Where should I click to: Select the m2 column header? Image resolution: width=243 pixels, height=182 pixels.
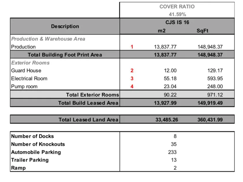point(162,31)
